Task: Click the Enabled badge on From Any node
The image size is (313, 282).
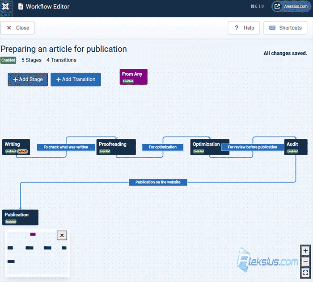Action: click(x=128, y=81)
